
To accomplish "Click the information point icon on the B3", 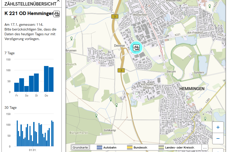I will 124,93.
